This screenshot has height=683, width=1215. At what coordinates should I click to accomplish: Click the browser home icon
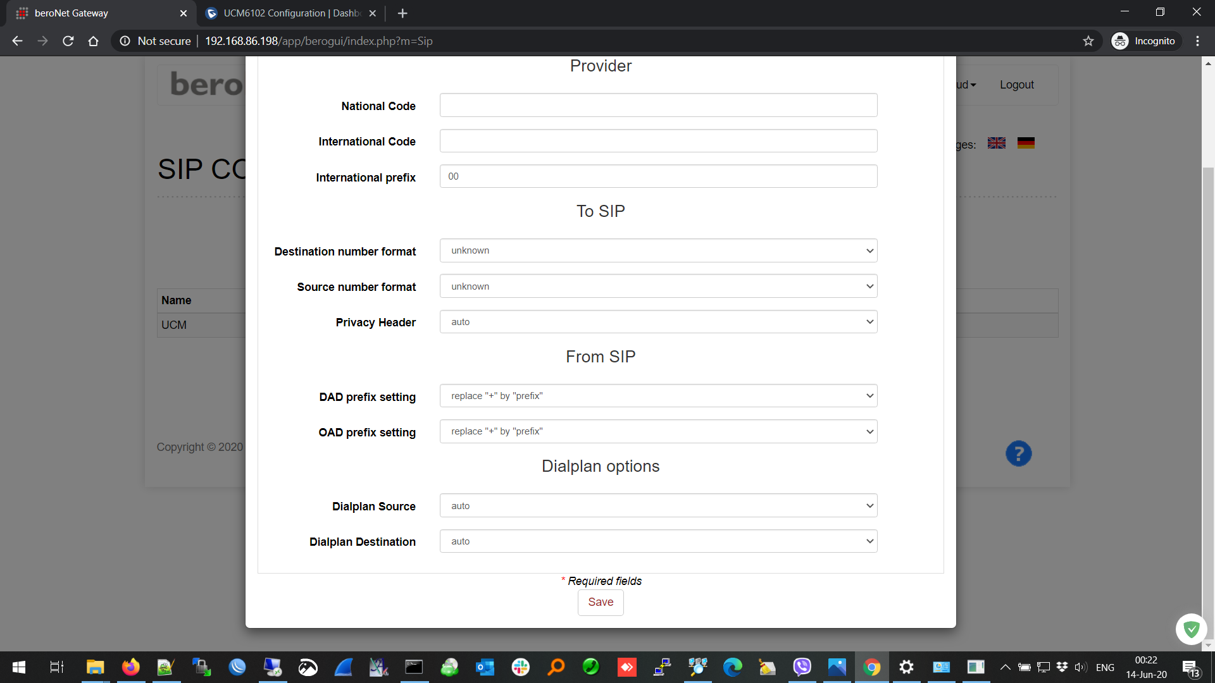coord(94,41)
